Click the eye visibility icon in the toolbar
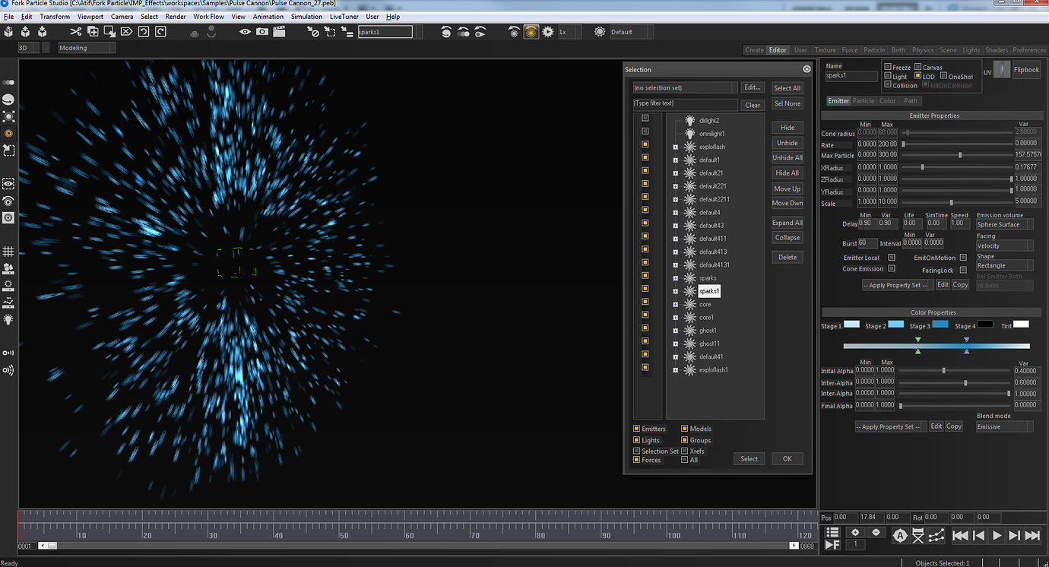The height and width of the screenshot is (567, 1049). (245, 31)
